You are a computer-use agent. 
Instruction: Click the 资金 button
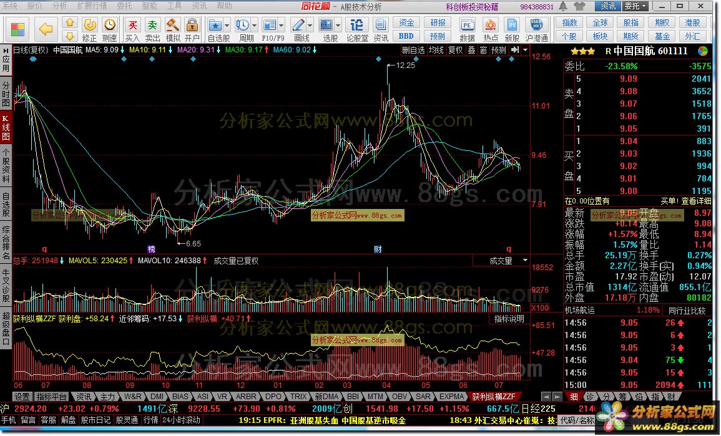coord(406,22)
